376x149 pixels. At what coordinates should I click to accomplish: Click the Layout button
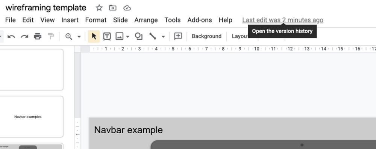(x=240, y=36)
